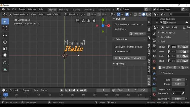
Task: Toggle Underline text style button
Action: click(x=177, y=67)
